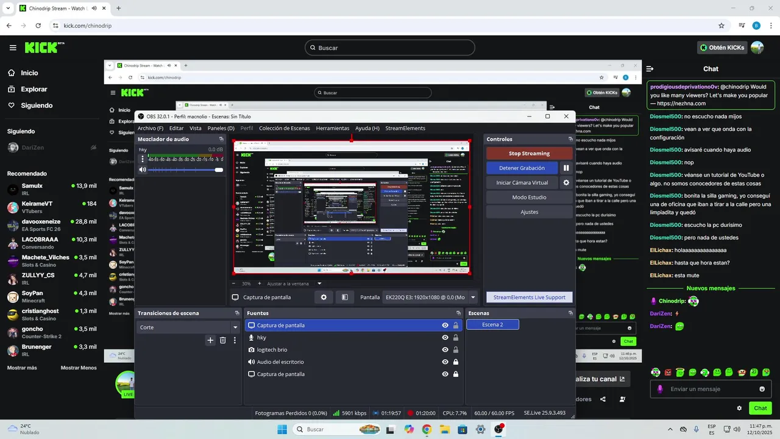Hide the highlighted Captura de pantalla source
The image size is (780, 439).
coord(445,326)
